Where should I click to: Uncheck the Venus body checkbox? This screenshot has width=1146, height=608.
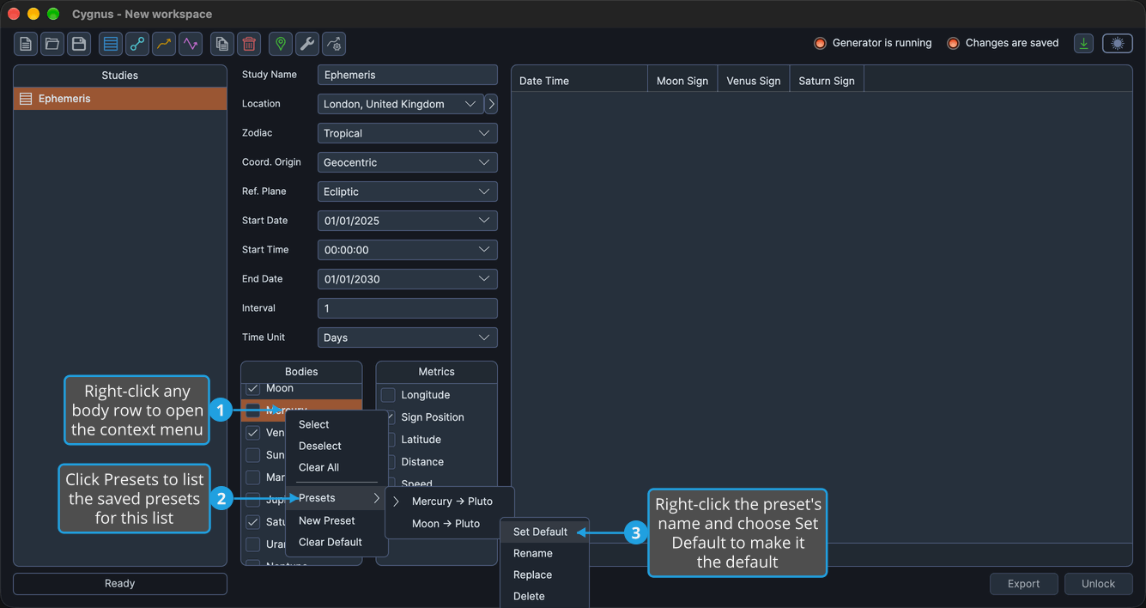click(253, 432)
